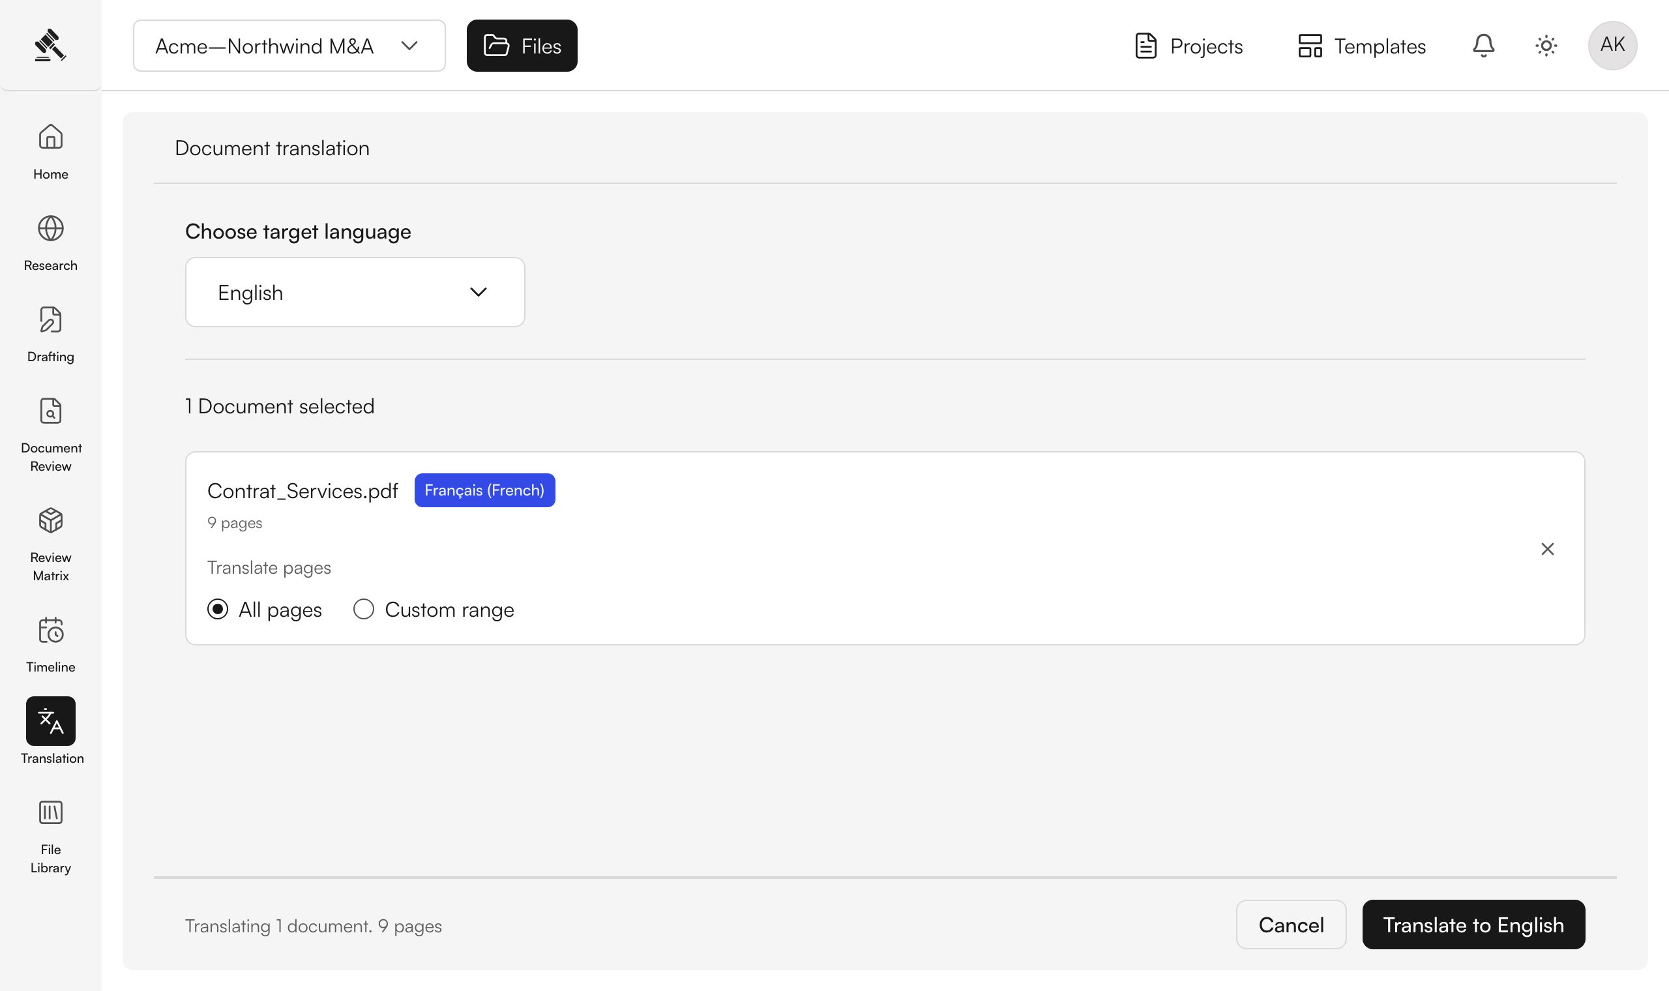This screenshot has height=991, width=1669.
Task: Click the "Translate pages" label
Action: click(x=269, y=568)
